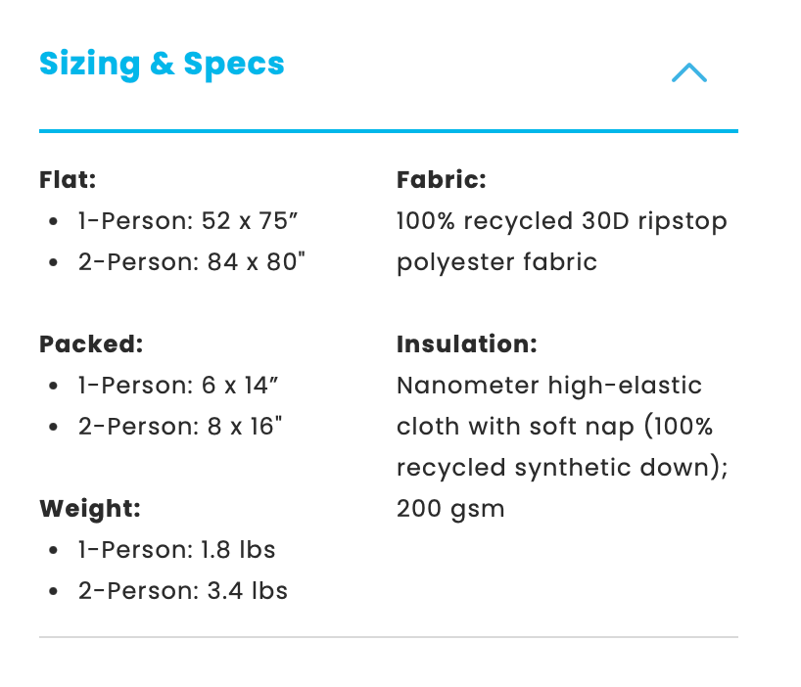The image size is (801, 687).
Task: Click cloth with soft nap text
Action: coord(554,427)
